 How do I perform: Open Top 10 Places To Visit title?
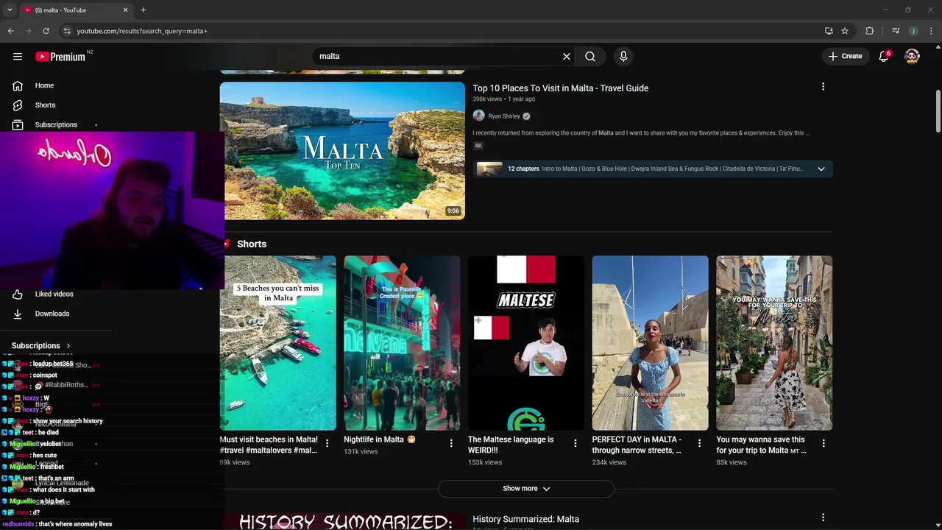click(x=560, y=88)
